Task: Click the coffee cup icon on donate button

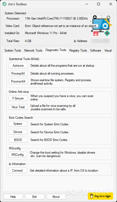Action: click(x=91, y=196)
